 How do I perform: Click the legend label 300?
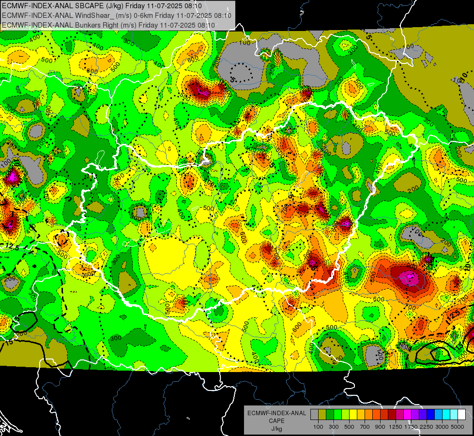pyautogui.click(x=334, y=427)
